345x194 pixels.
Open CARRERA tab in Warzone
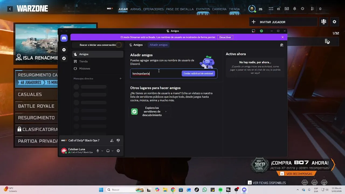219,9
